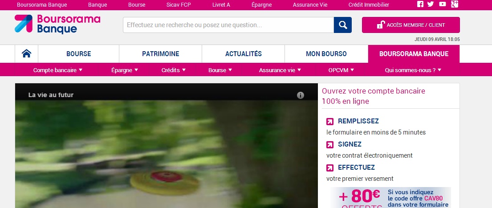
Task: Open the ACTUALITÉS tab
Action: pyautogui.click(x=243, y=53)
